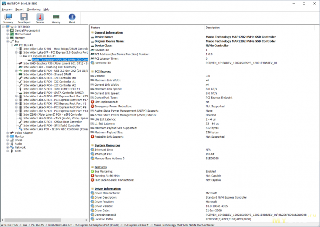320x227 pixels.
Task: Click the Video Adapter card icon
Action: [12, 133]
